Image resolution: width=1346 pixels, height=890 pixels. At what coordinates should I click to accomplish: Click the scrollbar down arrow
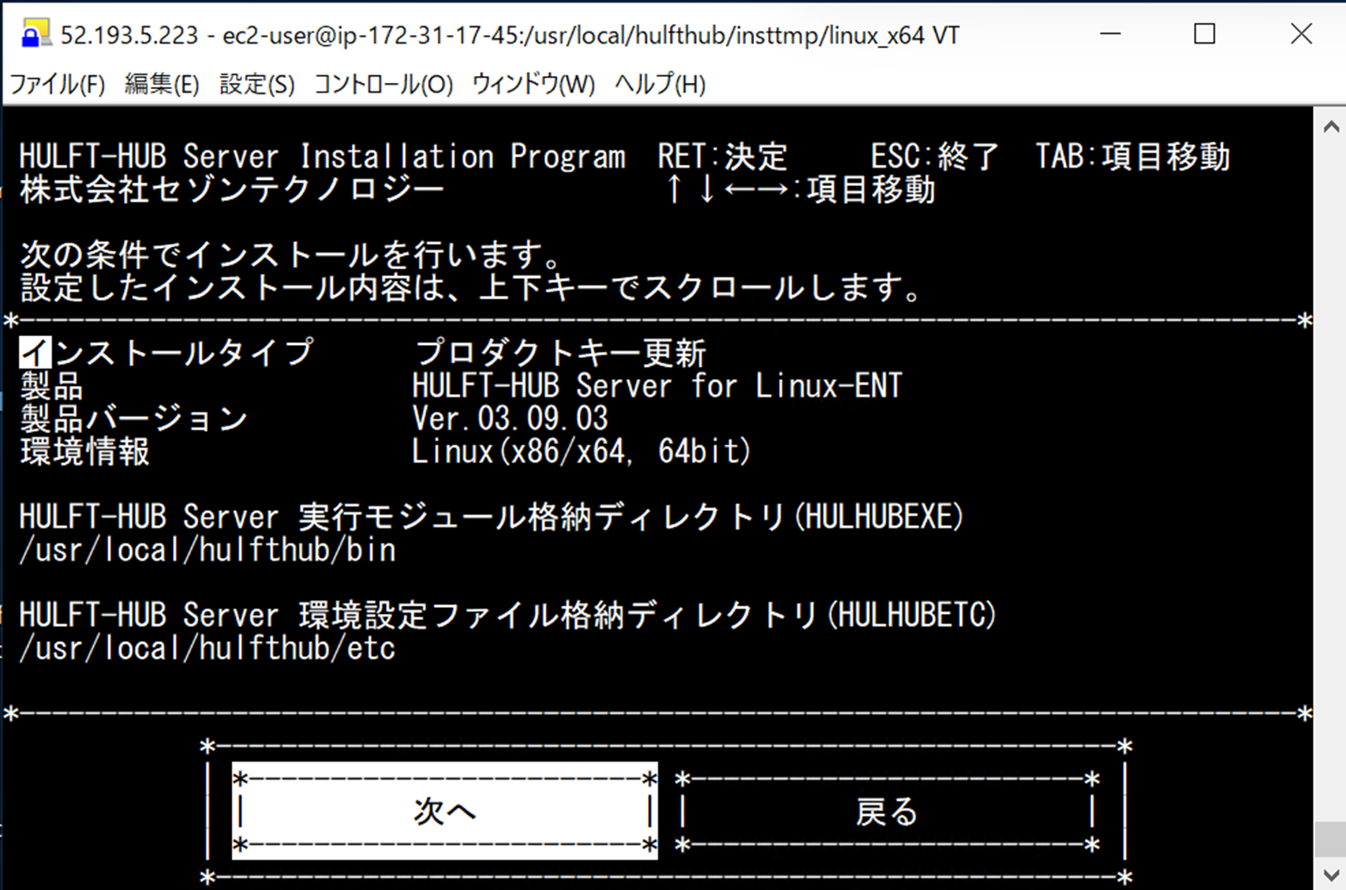[1330, 874]
